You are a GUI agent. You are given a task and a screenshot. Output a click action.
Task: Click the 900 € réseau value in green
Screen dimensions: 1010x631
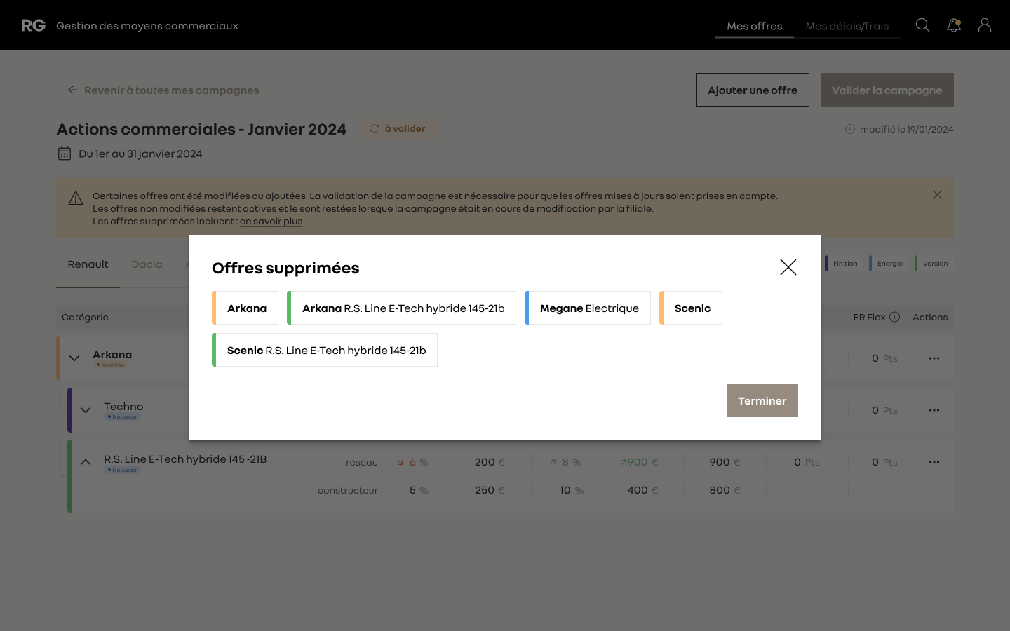[639, 462]
